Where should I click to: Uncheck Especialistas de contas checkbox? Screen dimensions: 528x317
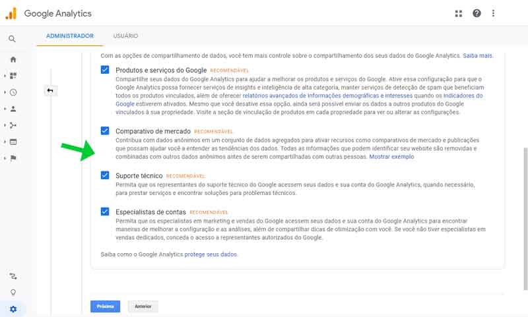click(x=105, y=212)
